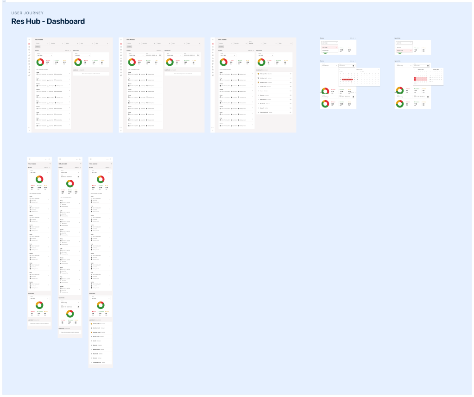Viewport: 474px width, 397px height.
Task: Click 'View all' link in first frame Routines header
Action: [67, 50]
